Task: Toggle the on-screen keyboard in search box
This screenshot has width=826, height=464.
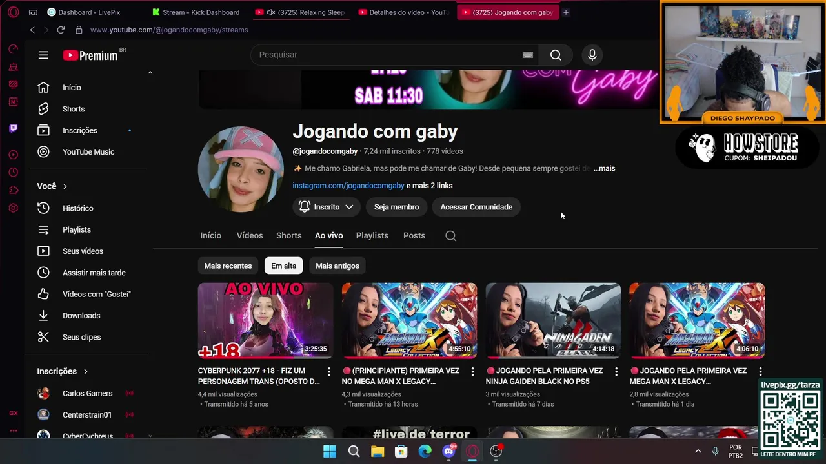Action: coord(528,55)
